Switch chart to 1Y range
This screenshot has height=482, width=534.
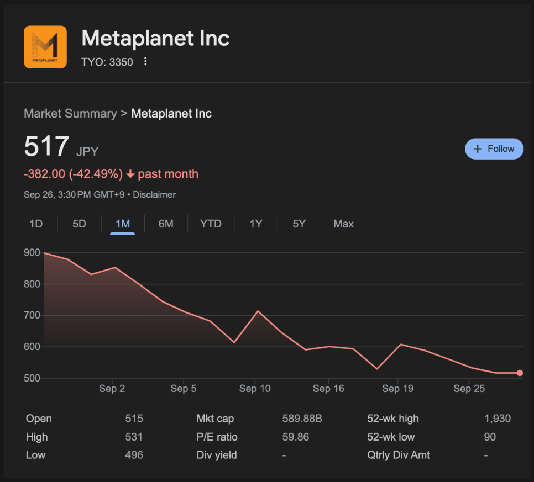coord(256,224)
